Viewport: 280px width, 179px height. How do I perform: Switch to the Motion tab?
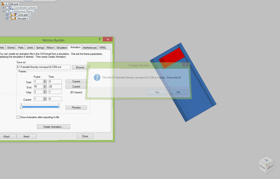pyautogui.click(x=50, y=47)
